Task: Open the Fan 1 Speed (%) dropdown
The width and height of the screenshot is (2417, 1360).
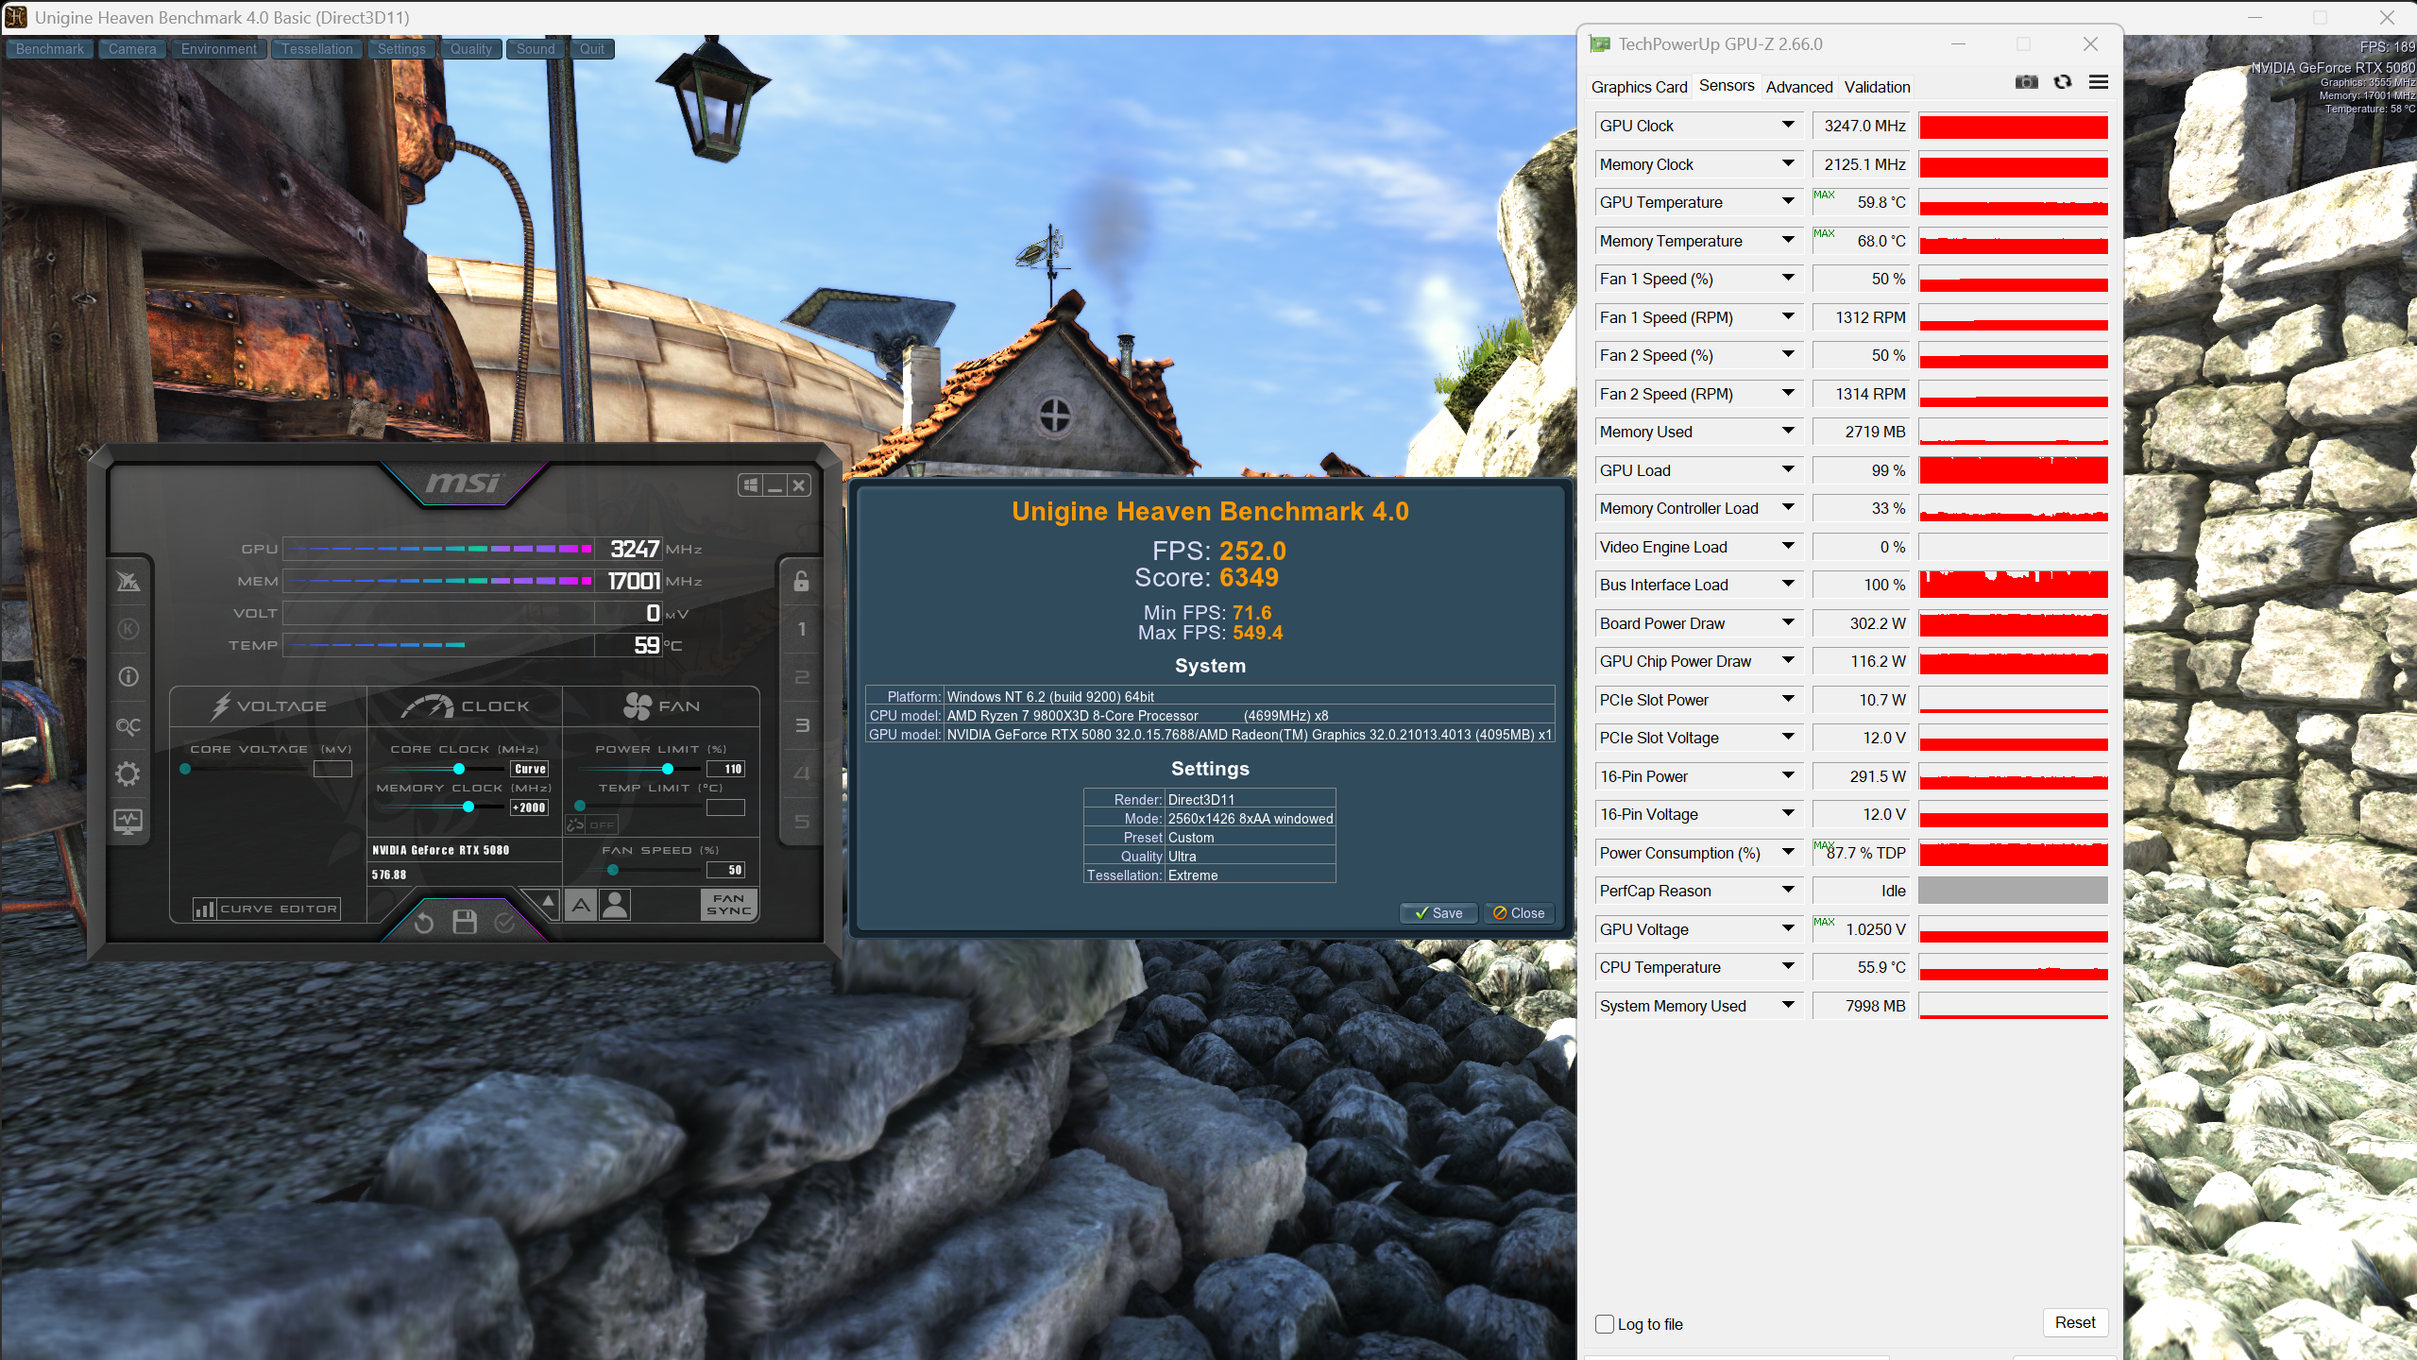Action: (x=1788, y=278)
